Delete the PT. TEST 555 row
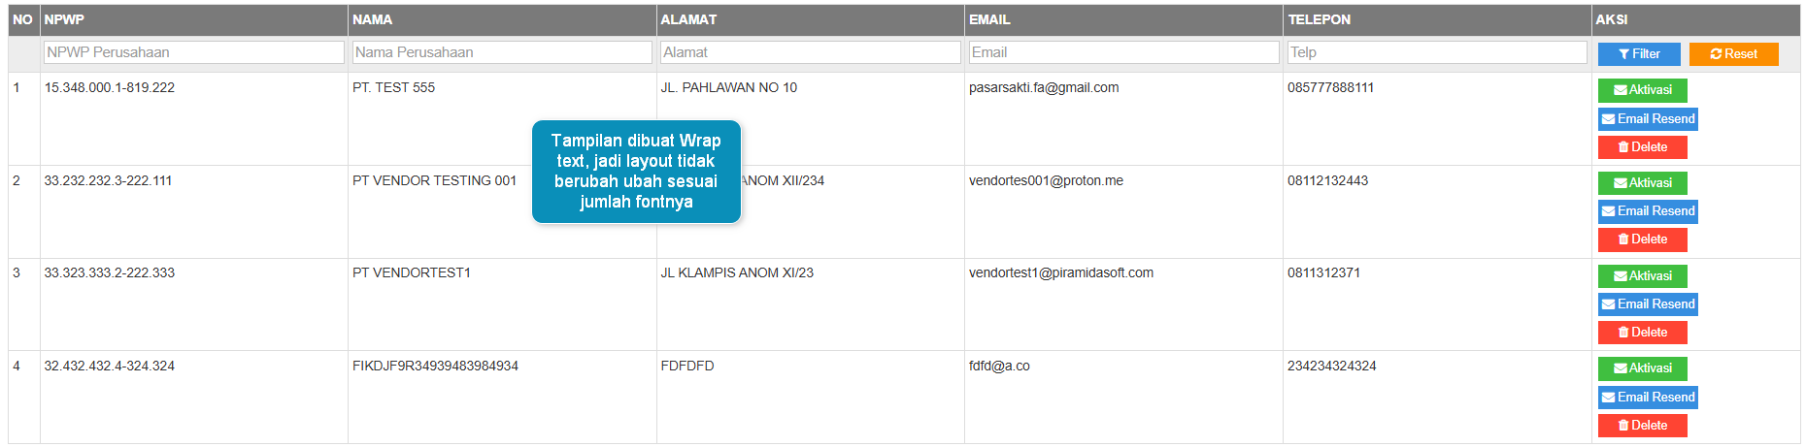 (1642, 147)
